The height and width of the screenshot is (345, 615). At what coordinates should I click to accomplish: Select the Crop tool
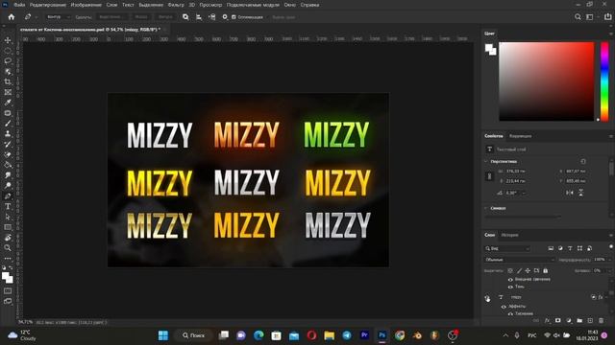[8, 81]
